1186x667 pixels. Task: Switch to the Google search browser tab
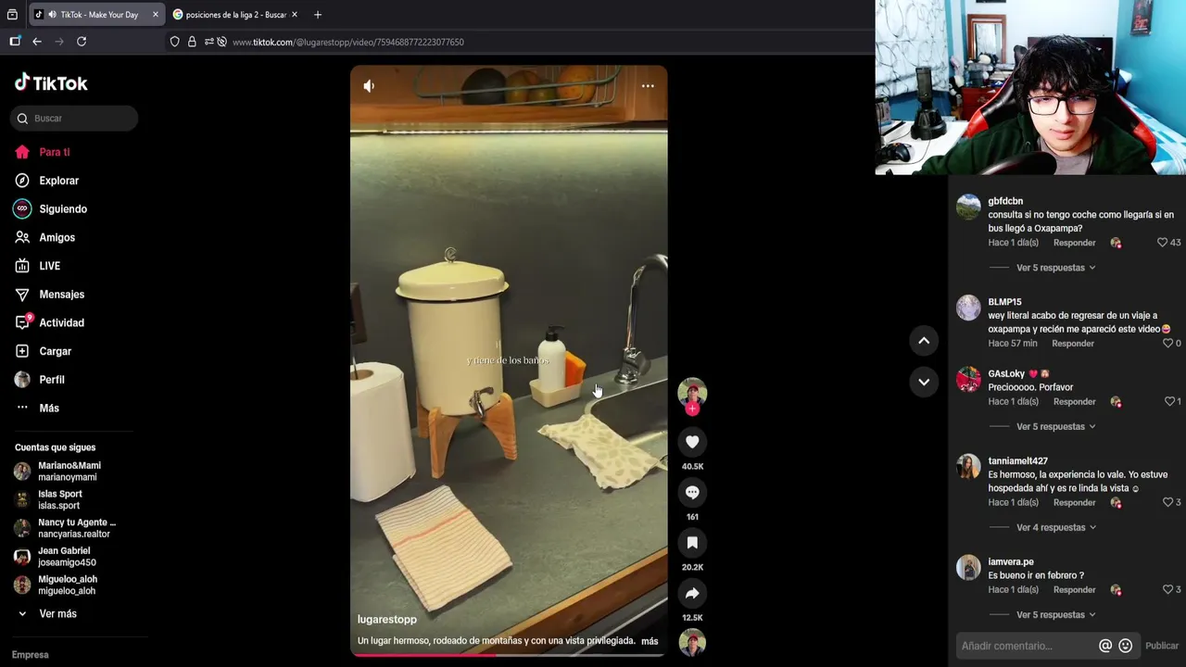235,15
